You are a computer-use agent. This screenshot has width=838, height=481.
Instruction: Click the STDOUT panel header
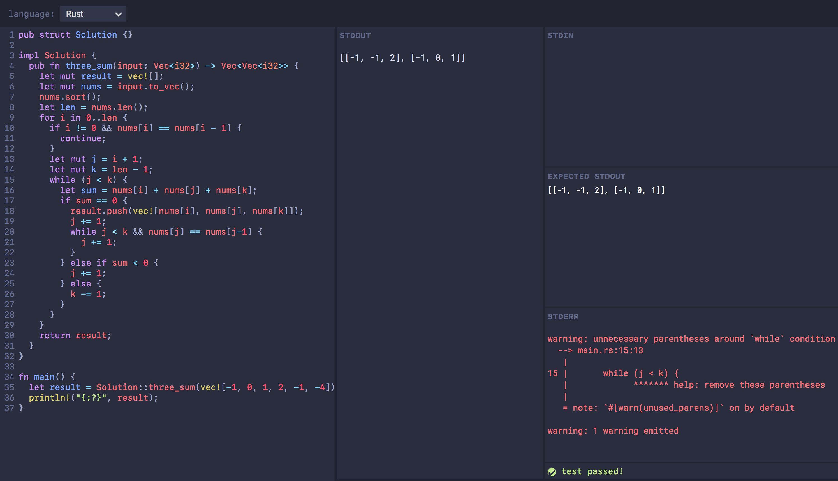(x=355, y=36)
